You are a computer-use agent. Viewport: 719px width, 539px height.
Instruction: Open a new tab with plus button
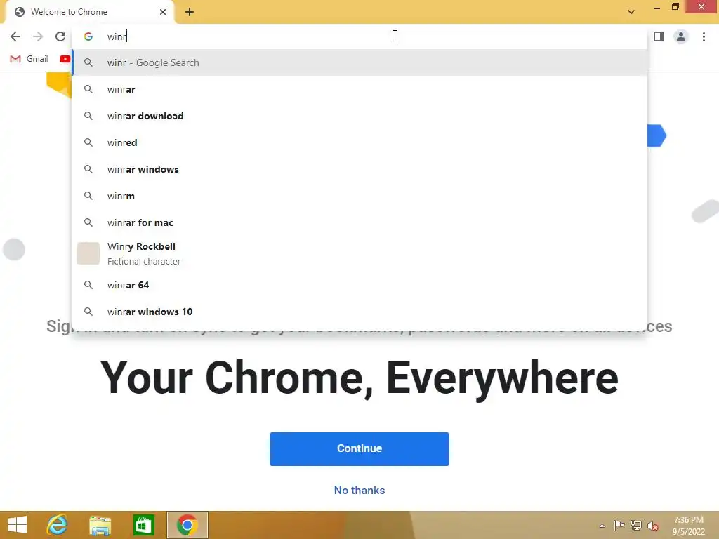point(190,12)
